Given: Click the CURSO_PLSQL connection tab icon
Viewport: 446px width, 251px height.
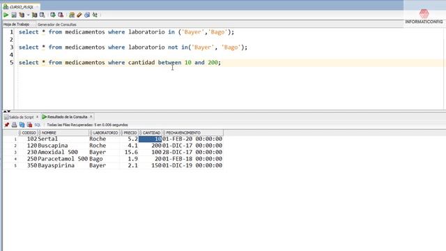Looking at the screenshot, I should pyautogui.click(x=6, y=6).
